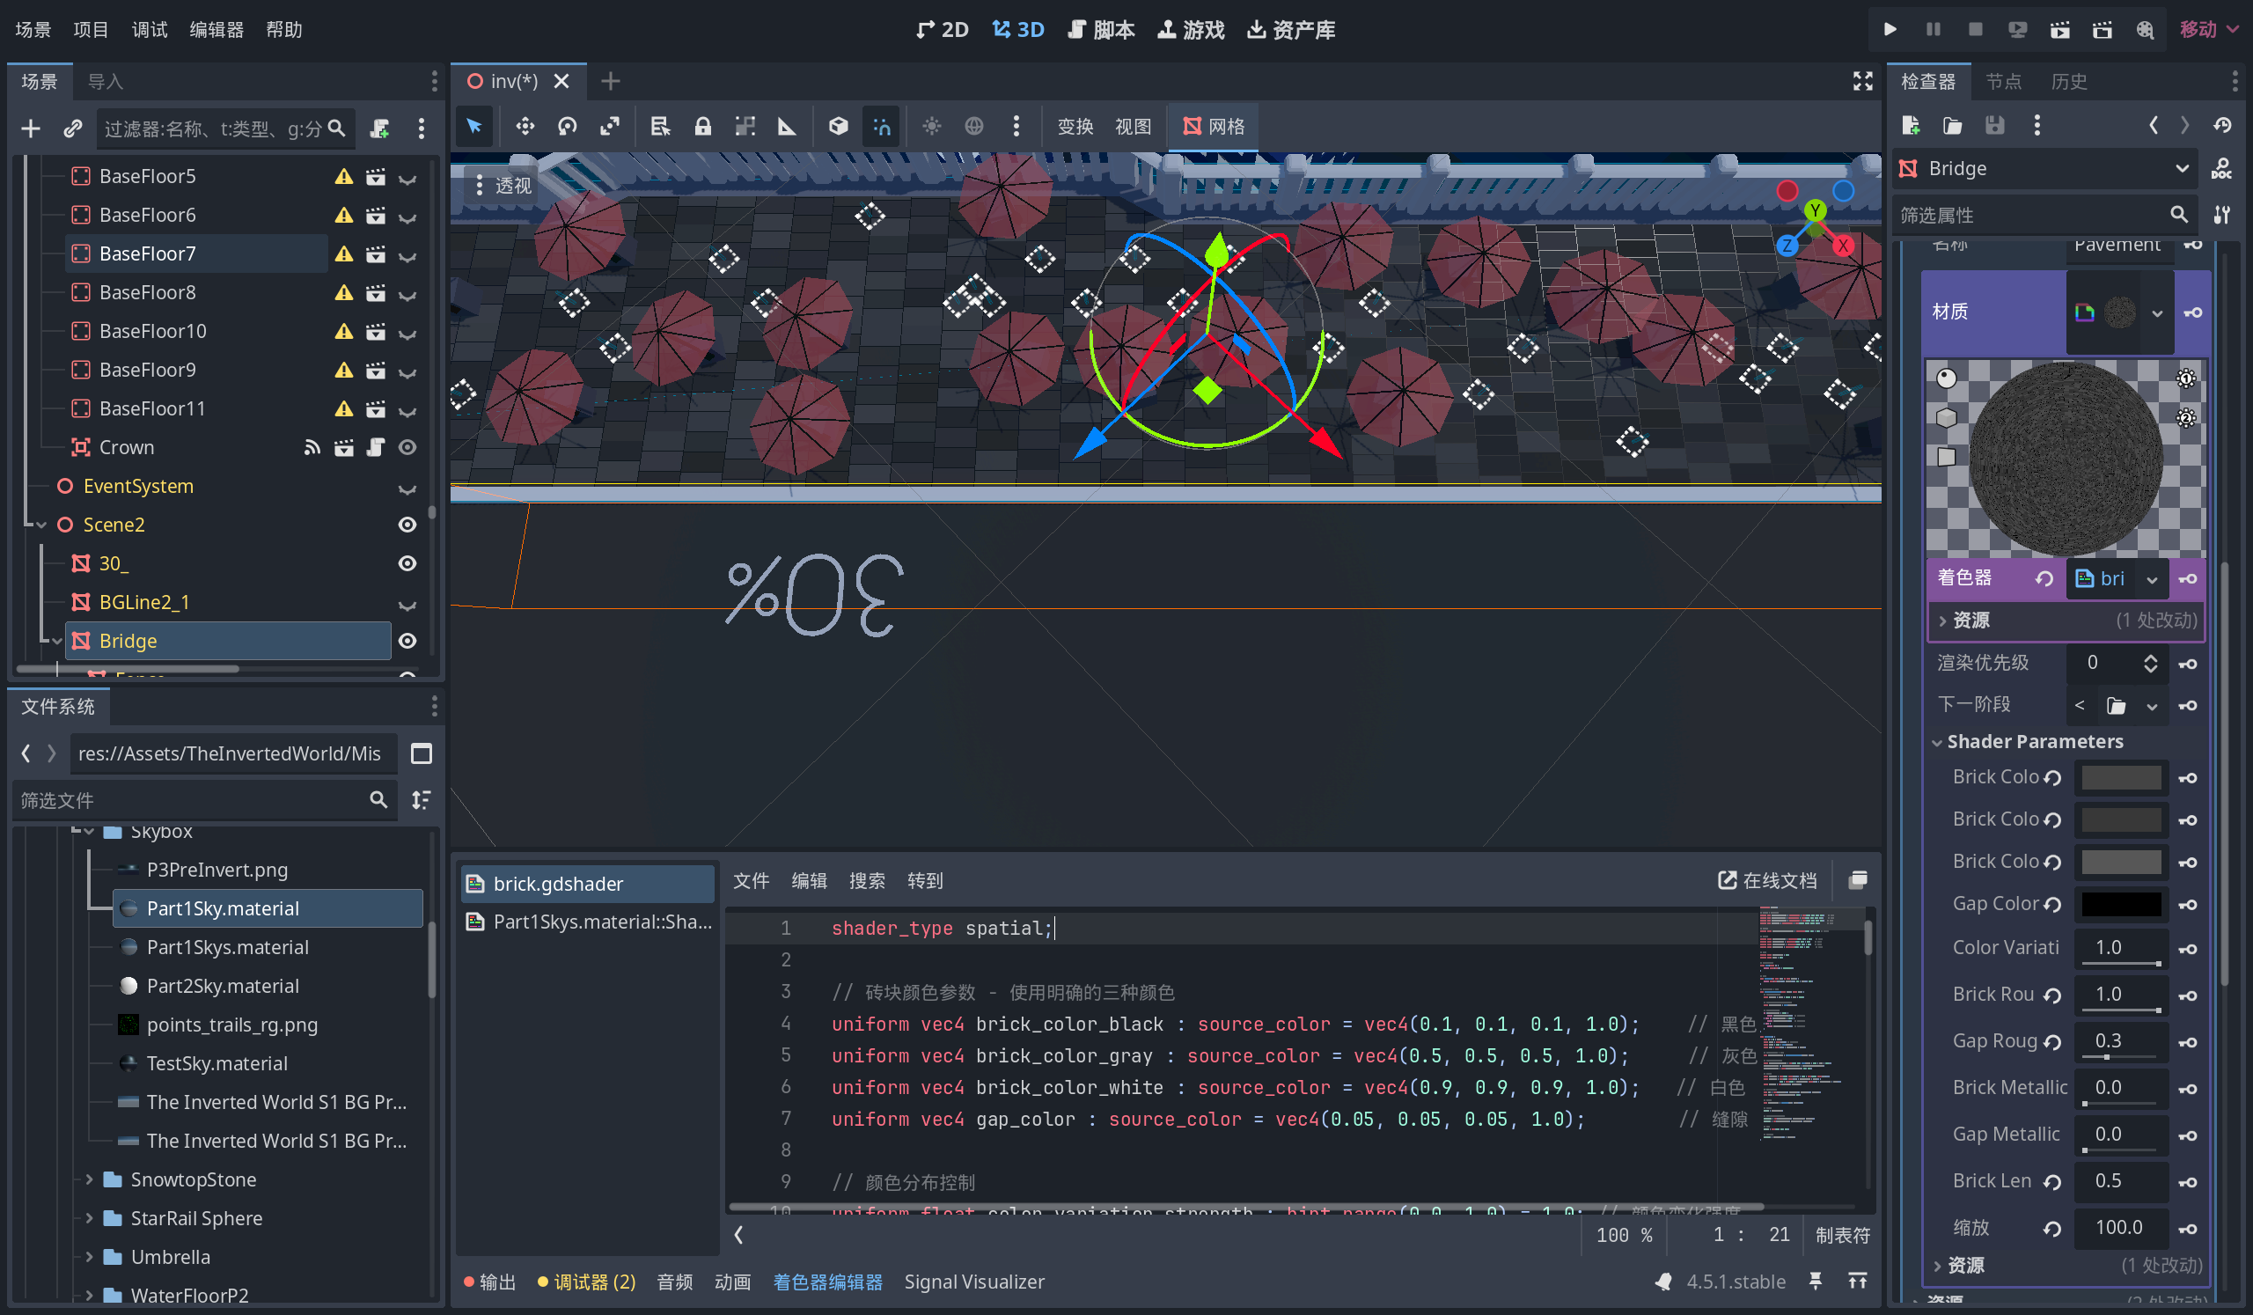Select the Scale transform tool
Screen dimensions: 2253x1315
611,126
